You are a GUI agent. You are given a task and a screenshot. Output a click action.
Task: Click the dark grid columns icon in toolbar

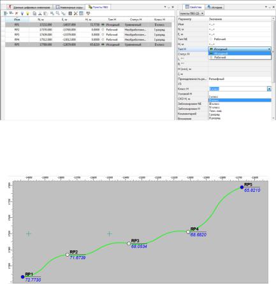[70, 13]
